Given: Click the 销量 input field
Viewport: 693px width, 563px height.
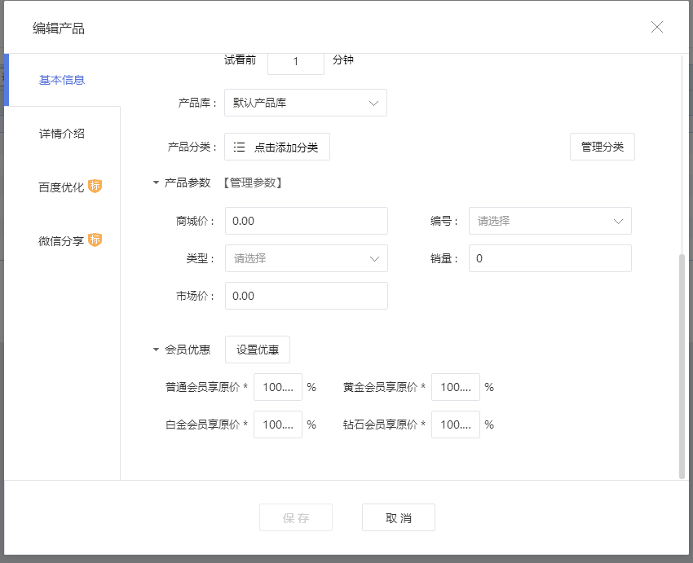Looking at the screenshot, I should tap(550, 258).
